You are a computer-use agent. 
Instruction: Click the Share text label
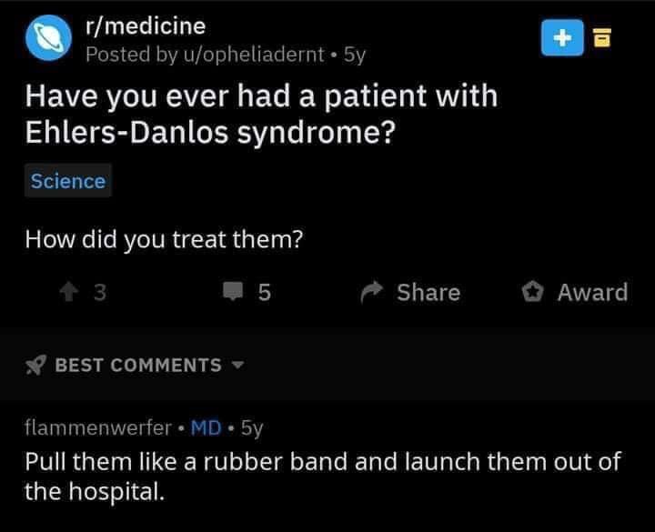coord(428,292)
